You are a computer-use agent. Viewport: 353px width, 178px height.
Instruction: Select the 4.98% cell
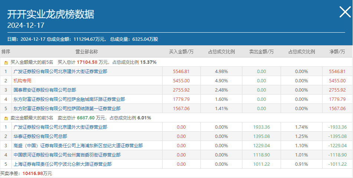221,72
